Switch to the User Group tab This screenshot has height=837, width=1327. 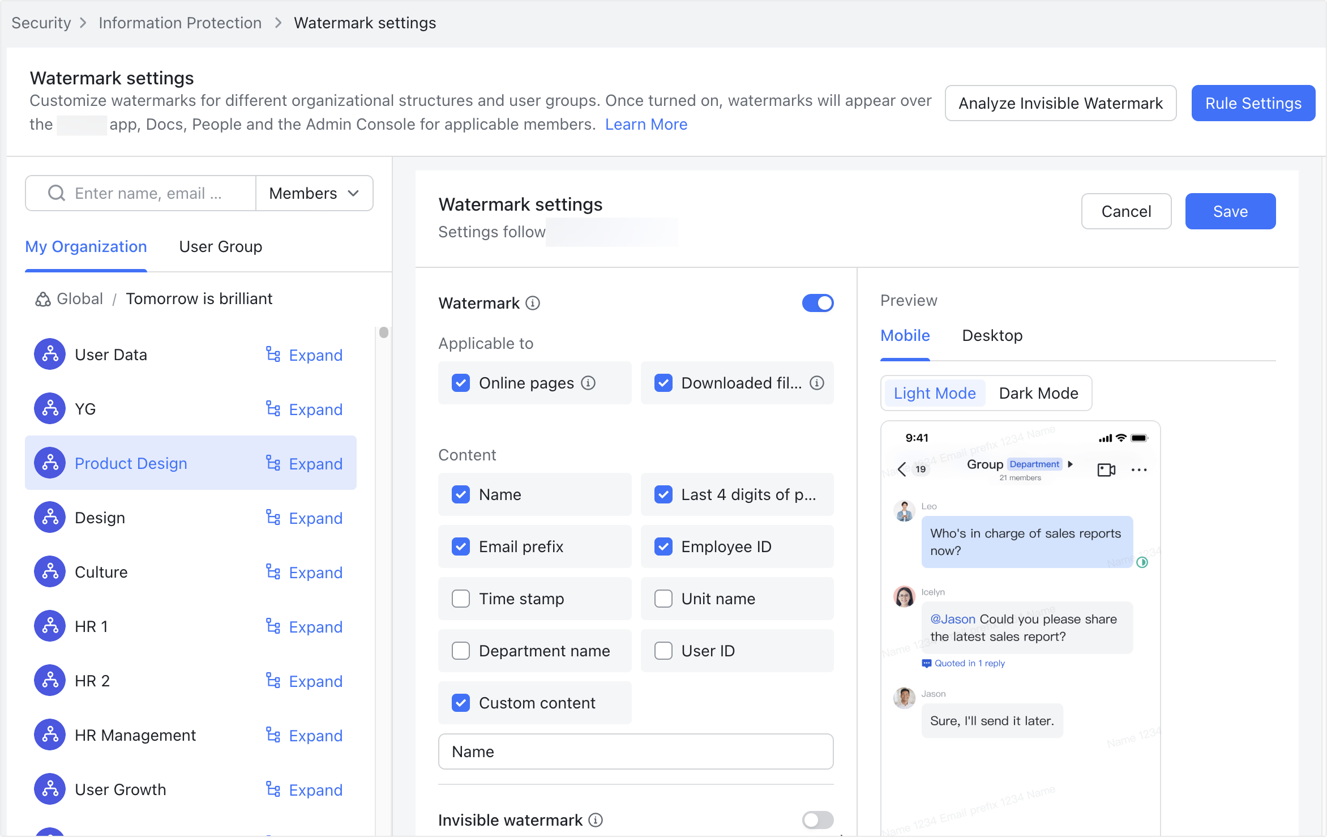point(220,246)
